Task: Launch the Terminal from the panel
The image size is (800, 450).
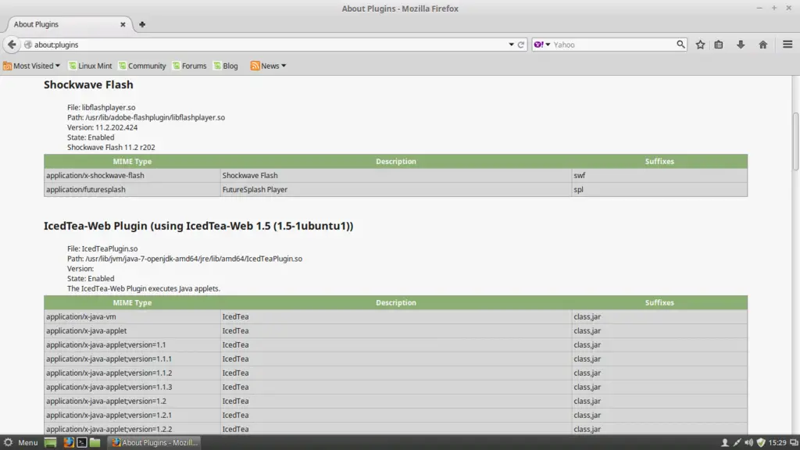Action: click(81, 442)
